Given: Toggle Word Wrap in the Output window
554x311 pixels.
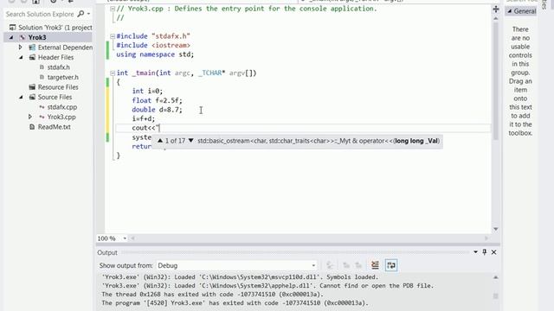Looking at the screenshot, I should coord(391,265).
